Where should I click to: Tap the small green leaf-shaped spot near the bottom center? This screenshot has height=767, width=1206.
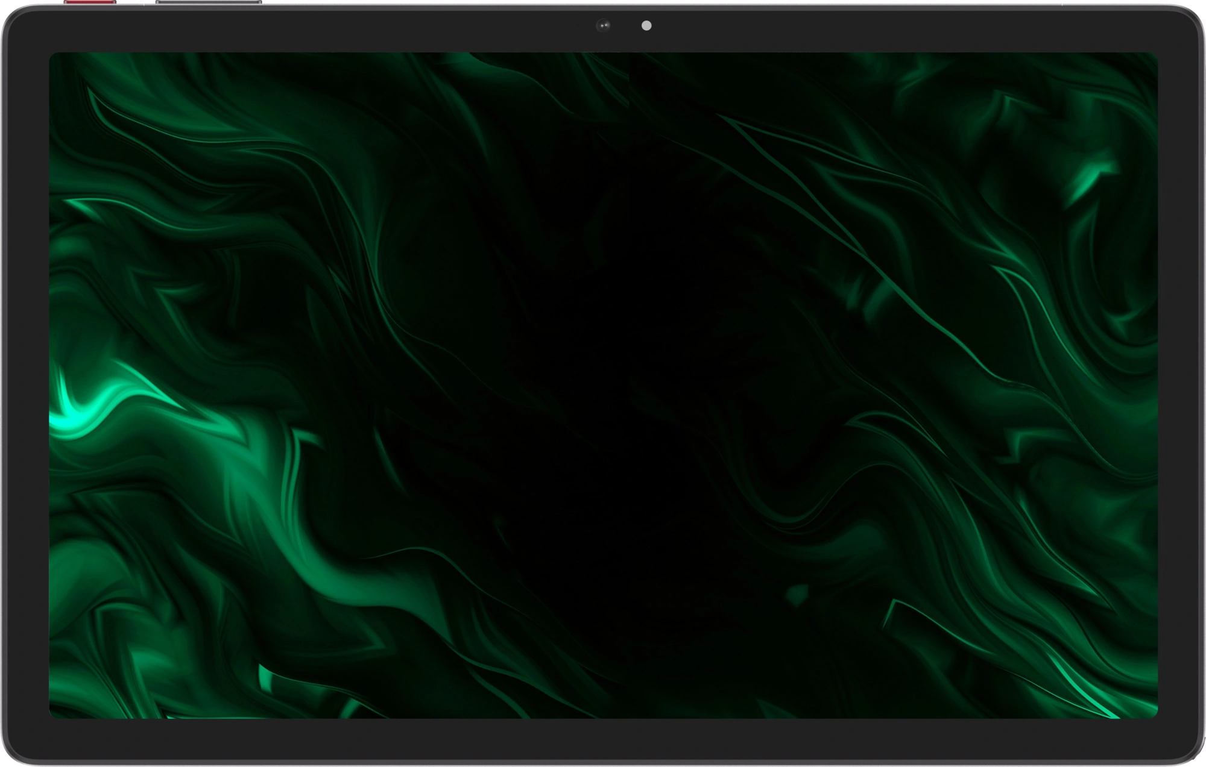pos(797,593)
